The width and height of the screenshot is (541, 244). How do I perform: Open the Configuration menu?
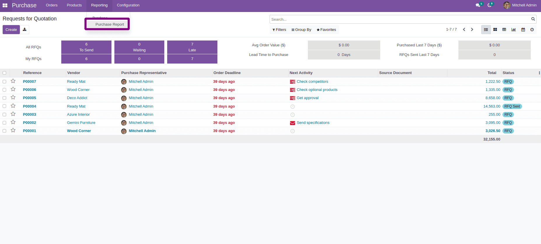pos(128,5)
